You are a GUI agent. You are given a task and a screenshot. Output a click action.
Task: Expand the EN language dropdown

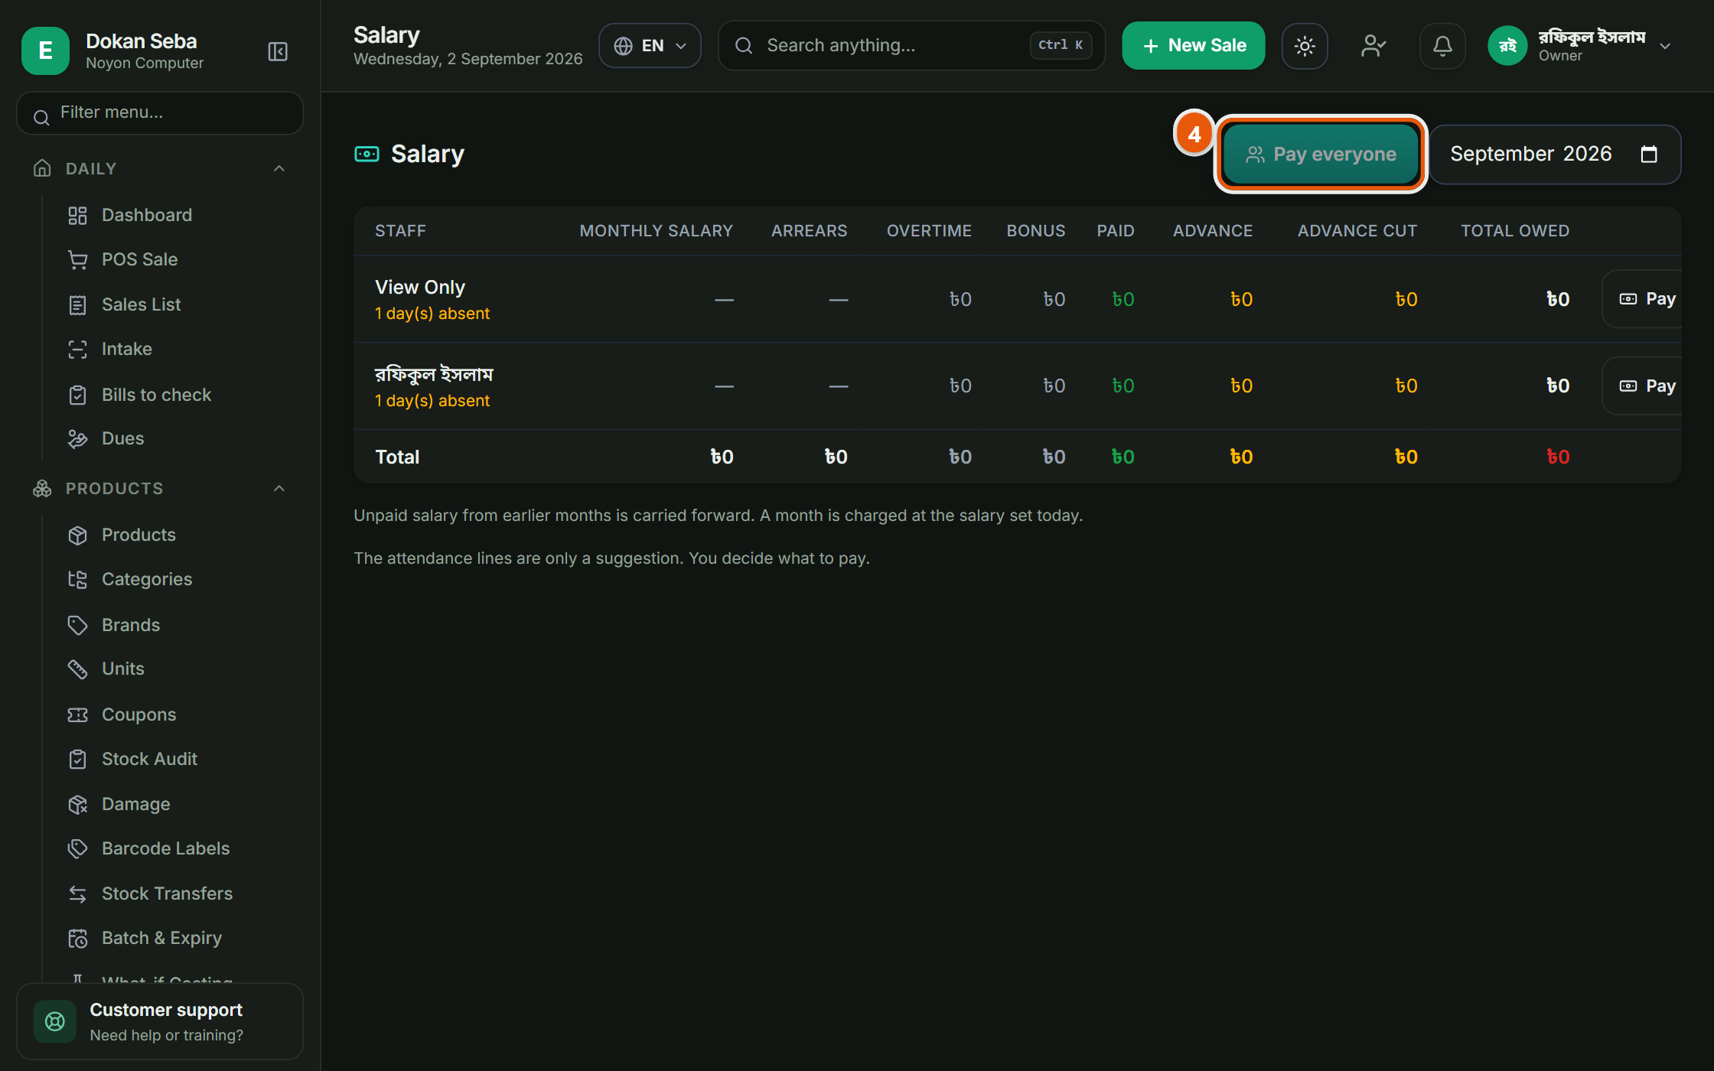[650, 46]
